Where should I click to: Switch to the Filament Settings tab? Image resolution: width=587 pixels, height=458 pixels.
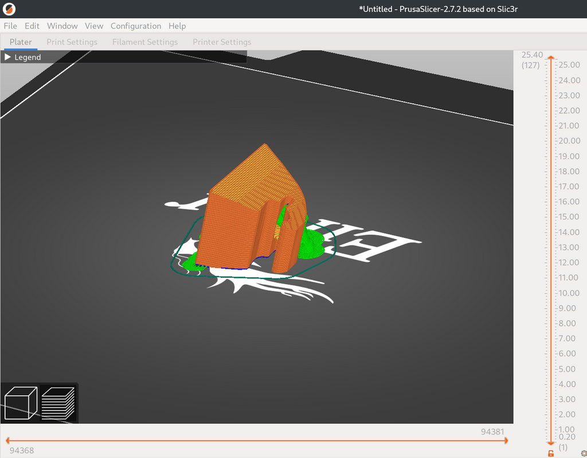point(145,42)
